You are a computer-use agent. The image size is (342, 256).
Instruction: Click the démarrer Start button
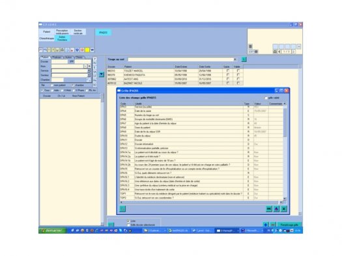(x=52, y=231)
